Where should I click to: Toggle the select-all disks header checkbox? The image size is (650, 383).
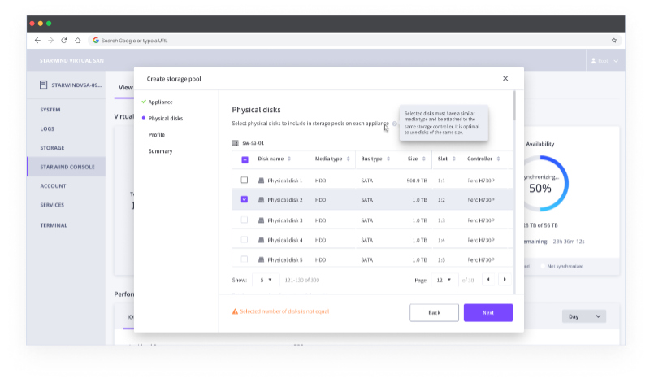(x=245, y=159)
